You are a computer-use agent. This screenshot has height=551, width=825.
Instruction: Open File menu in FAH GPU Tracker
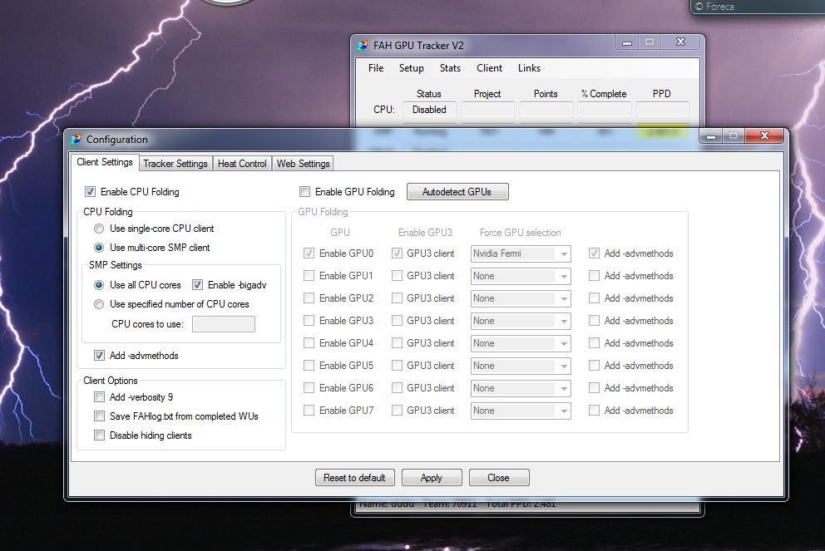(376, 68)
